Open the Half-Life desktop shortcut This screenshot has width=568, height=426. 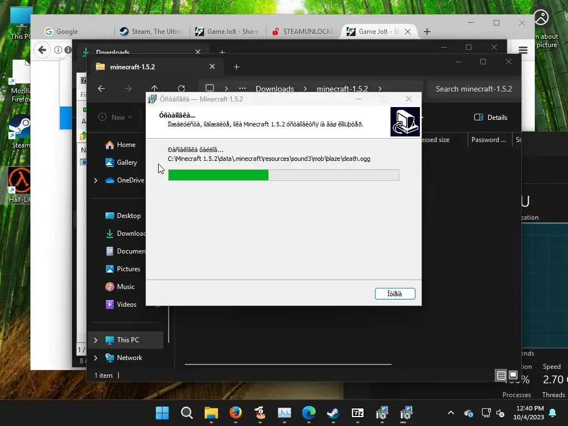19,185
